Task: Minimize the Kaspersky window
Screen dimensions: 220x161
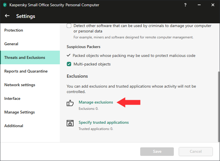Action: [199, 5]
